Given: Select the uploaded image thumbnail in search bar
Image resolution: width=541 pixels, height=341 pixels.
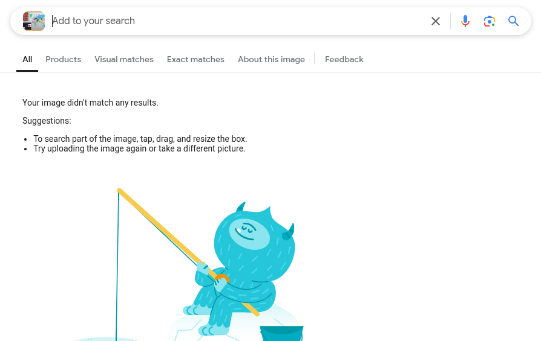Looking at the screenshot, I should coord(34,21).
